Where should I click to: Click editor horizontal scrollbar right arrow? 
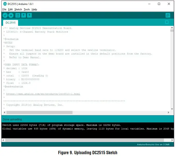click(168, 112)
